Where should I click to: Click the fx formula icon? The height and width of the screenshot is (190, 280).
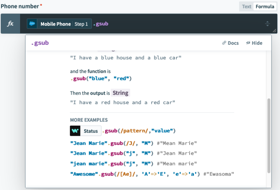pos(11,24)
